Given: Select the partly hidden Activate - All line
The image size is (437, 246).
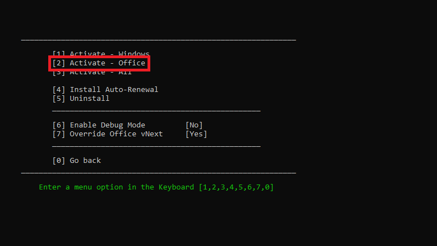Looking at the screenshot, I should (92, 73).
